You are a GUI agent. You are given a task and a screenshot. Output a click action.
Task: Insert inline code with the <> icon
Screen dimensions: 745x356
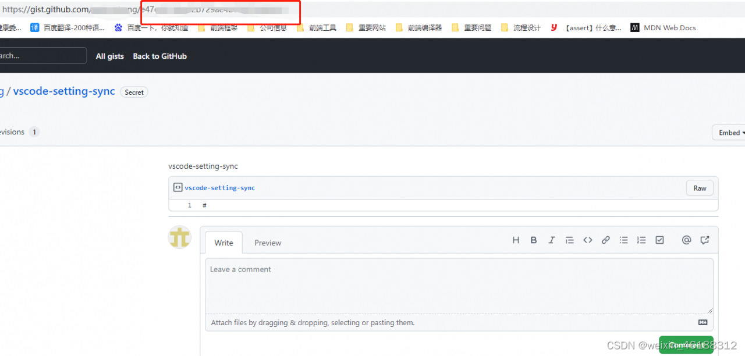(x=588, y=240)
